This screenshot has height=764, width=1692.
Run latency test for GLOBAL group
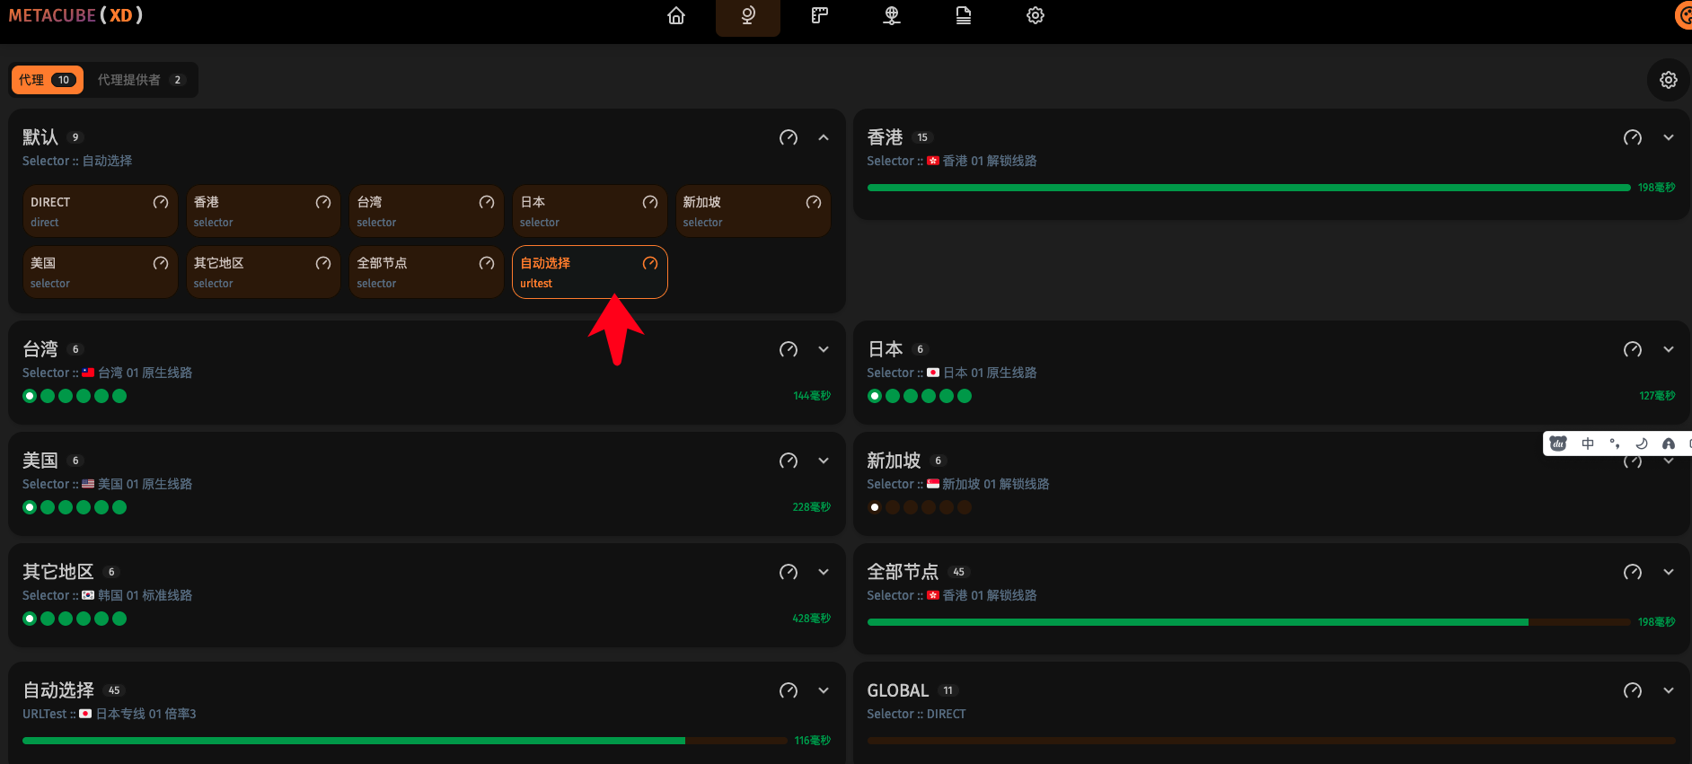point(1633,690)
